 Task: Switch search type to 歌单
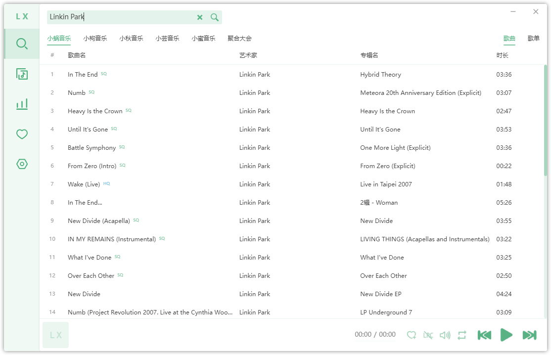pos(533,39)
